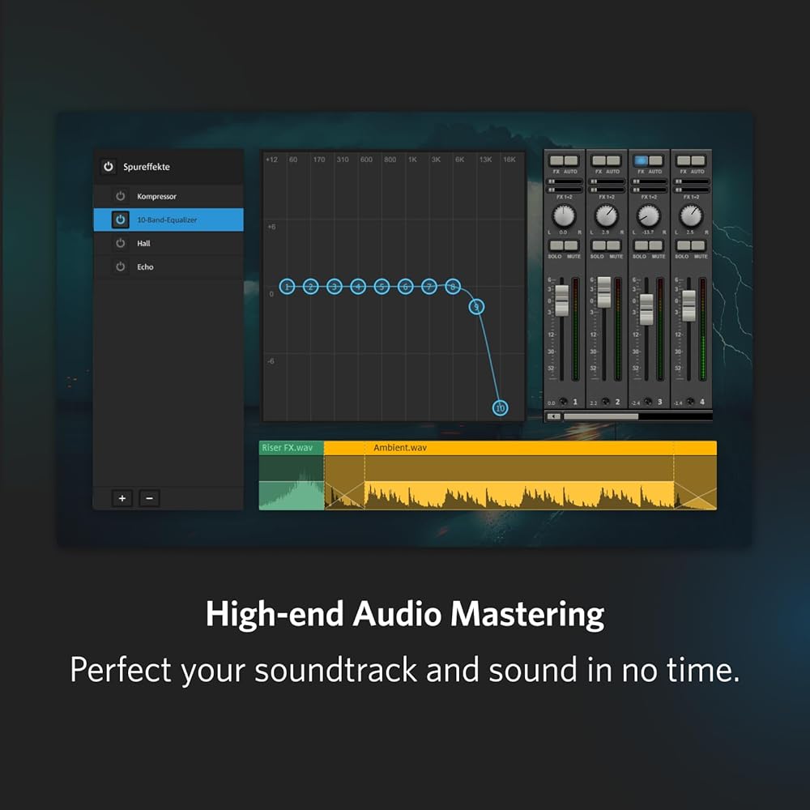Disable the 10-Band-Equalizer power toggle
Image resolution: width=810 pixels, height=810 pixels.
coord(121,220)
